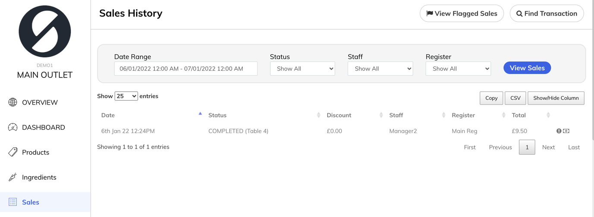Open the Register filter dropdown
This screenshot has height=217, width=594.
(458, 68)
